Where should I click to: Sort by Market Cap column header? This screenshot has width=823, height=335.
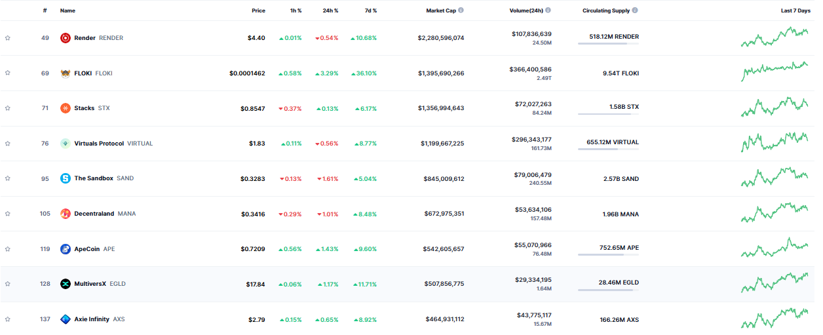point(441,10)
